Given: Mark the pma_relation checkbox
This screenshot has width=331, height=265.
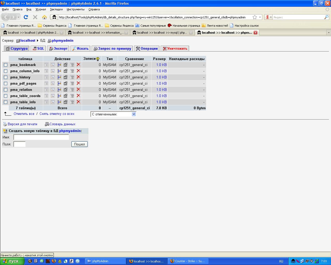Looking at the screenshot, I should pos(6,90).
